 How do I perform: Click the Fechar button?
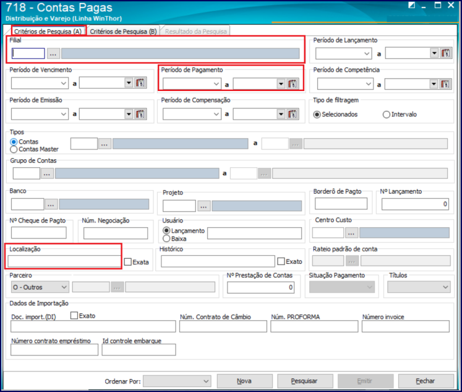(426, 381)
